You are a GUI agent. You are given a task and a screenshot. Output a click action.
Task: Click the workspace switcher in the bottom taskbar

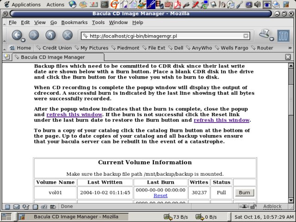coord(6,217)
